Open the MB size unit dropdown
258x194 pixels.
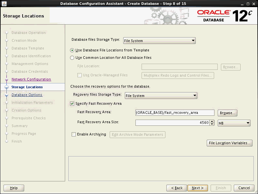234,123
